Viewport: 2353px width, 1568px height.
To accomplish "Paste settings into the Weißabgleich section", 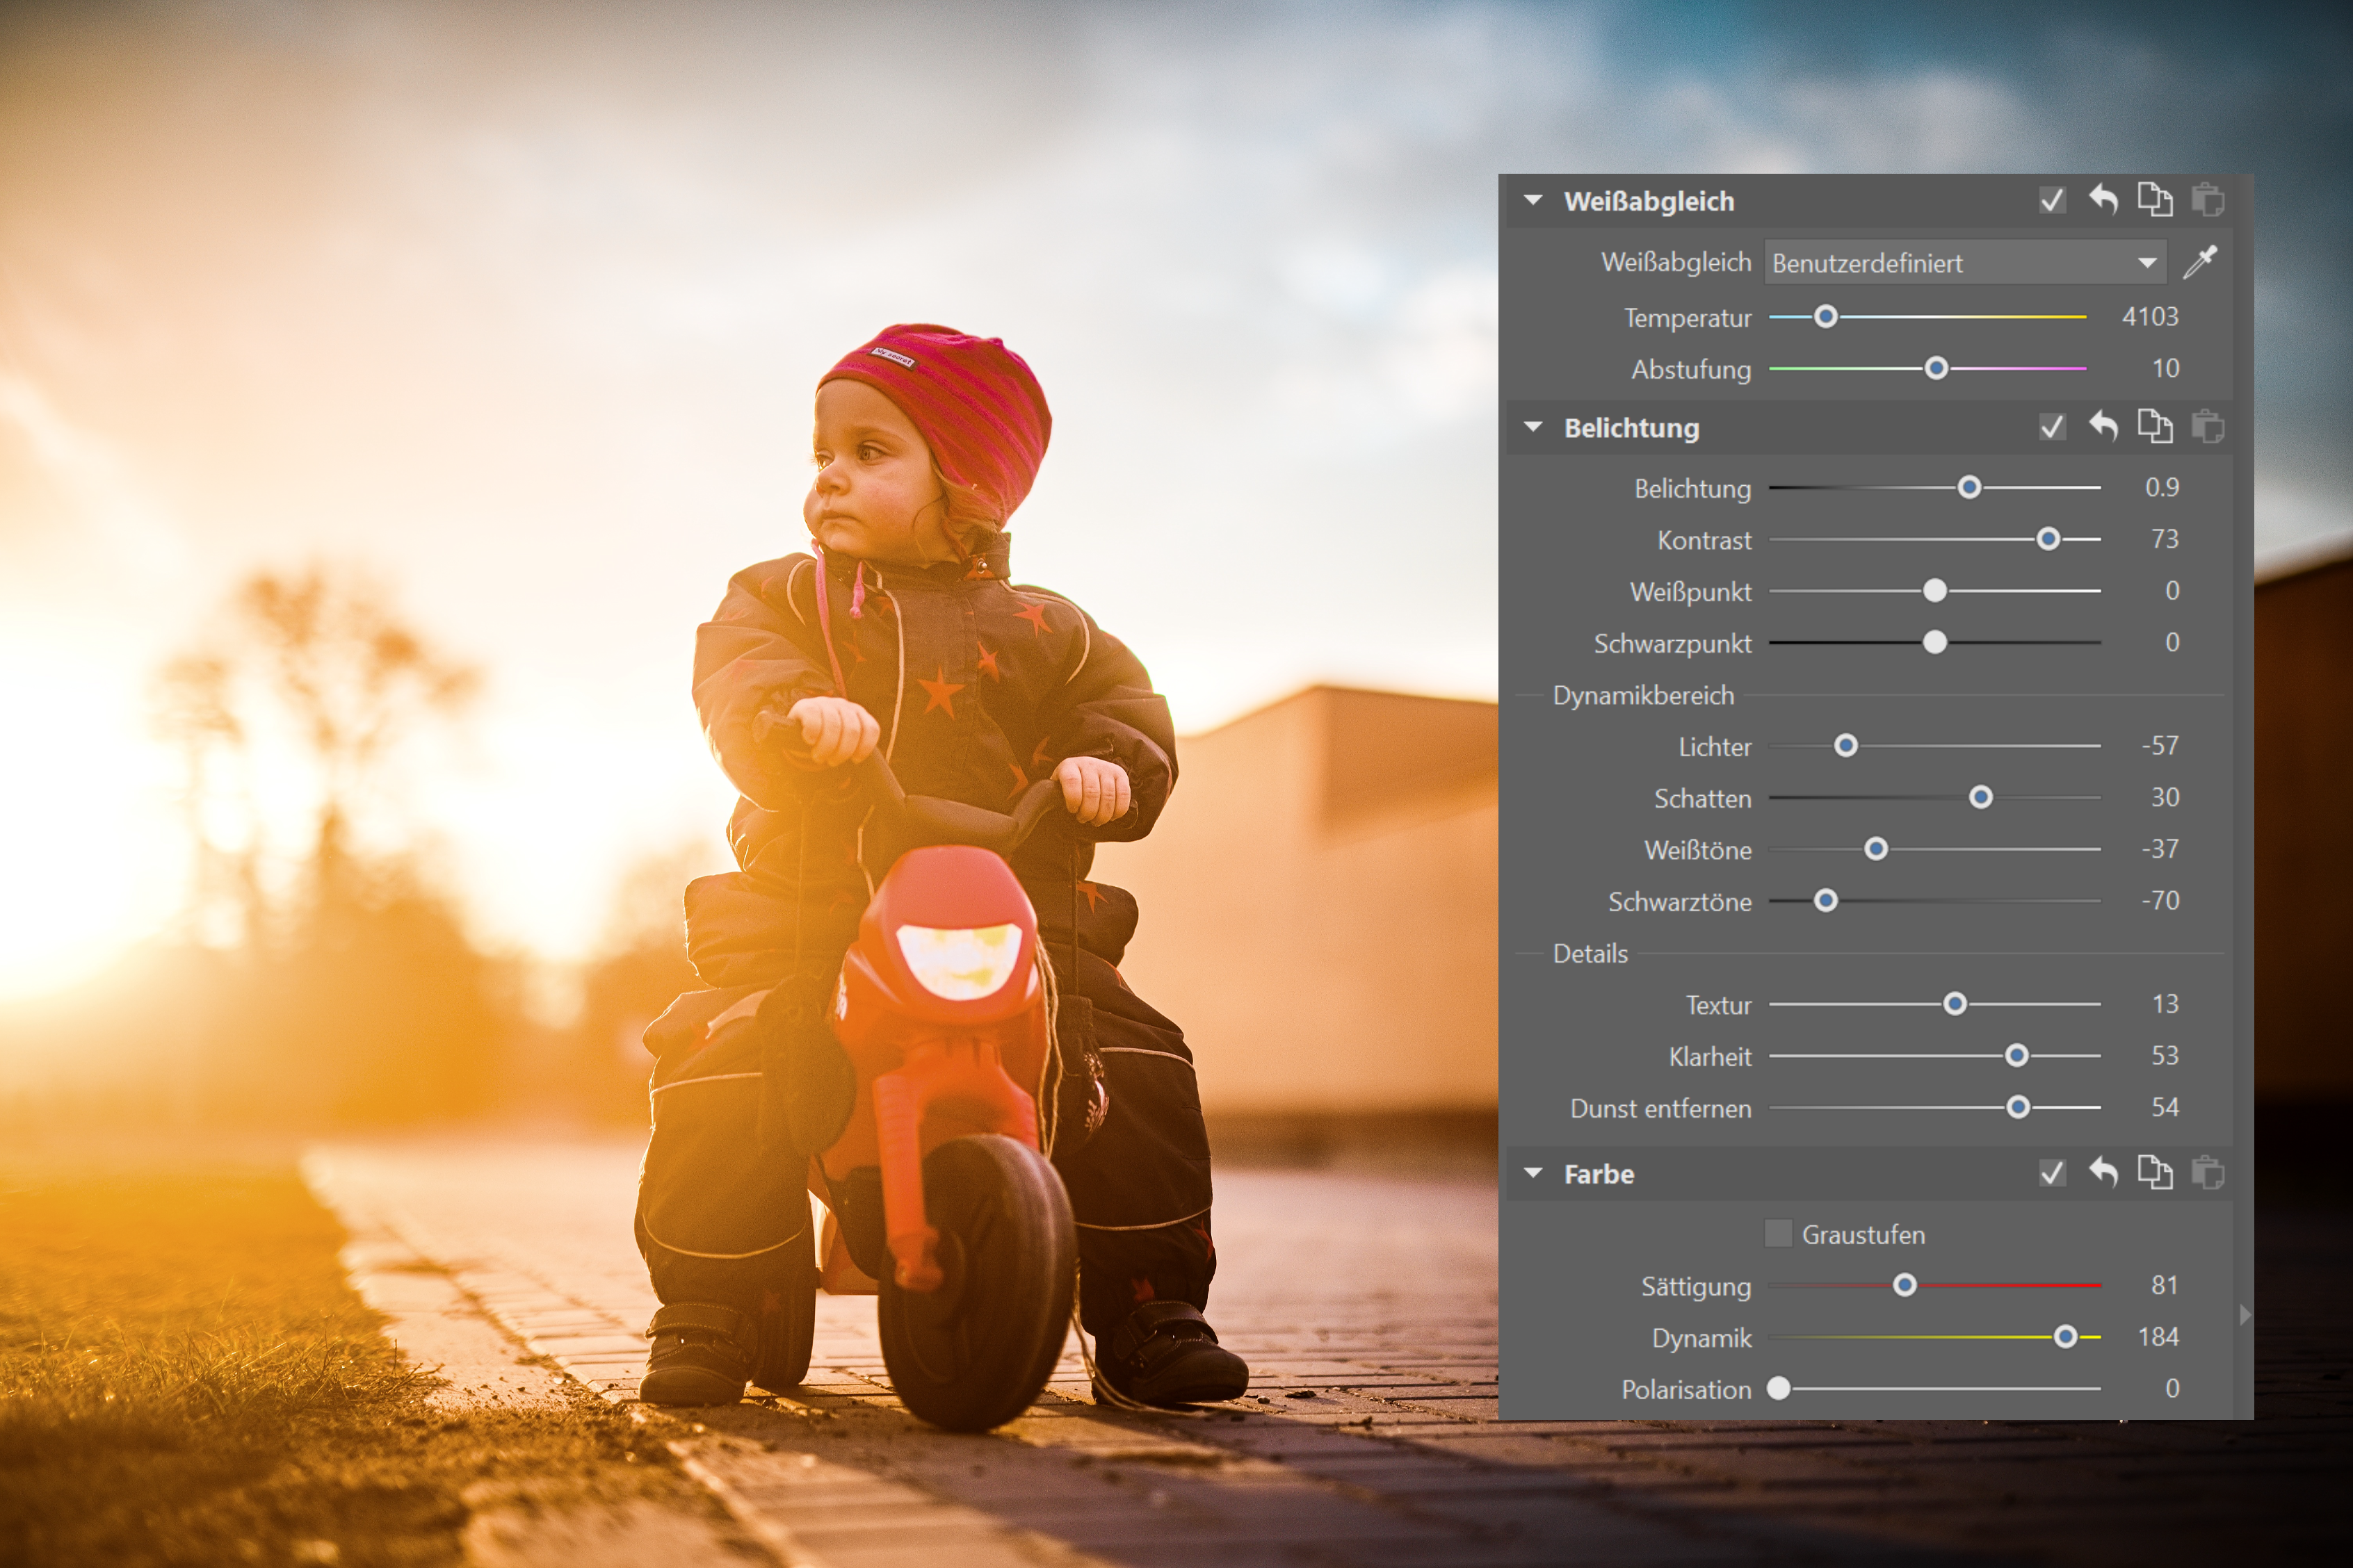I will click(2207, 200).
